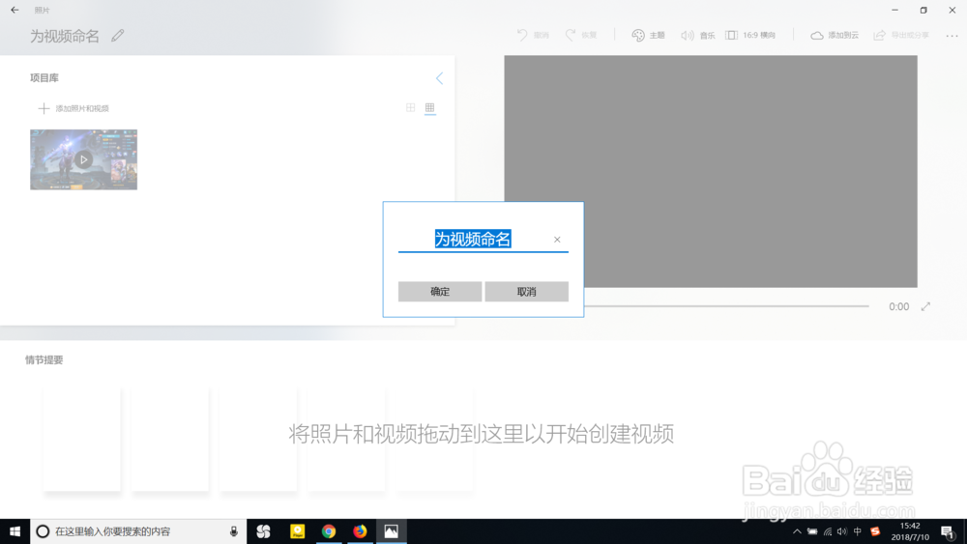
Task: Switch library to small grid view
Action: point(430,108)
